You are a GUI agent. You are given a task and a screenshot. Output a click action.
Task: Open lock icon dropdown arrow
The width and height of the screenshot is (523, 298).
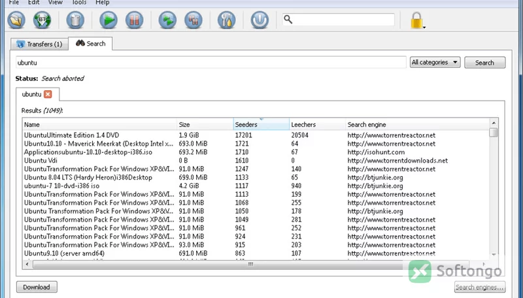pos(424,27)
